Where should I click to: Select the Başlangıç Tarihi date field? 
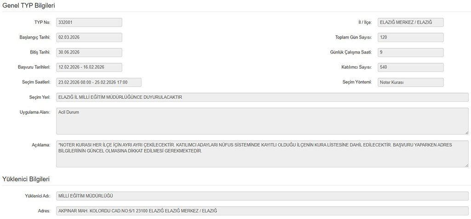click(89, 38)
